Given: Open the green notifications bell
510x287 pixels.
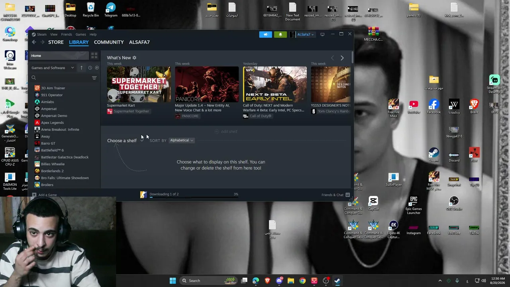Looking at the screenshot, I should [x=280, y=35].
